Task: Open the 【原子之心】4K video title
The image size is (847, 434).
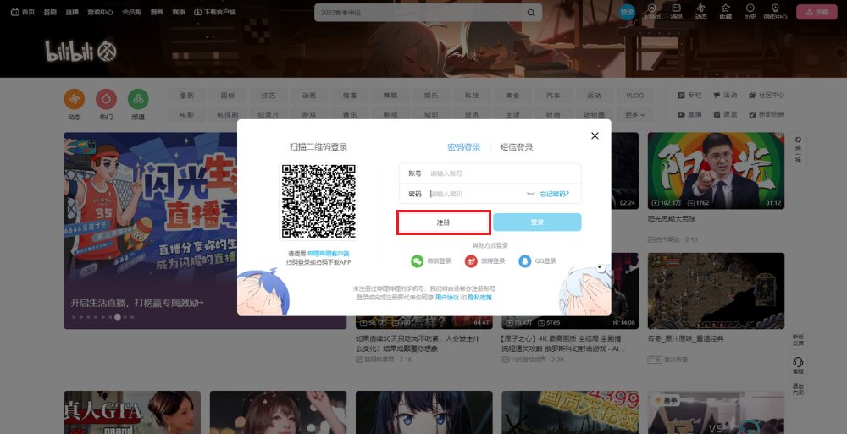Action: pyautogui.click(x=563, y=343)
